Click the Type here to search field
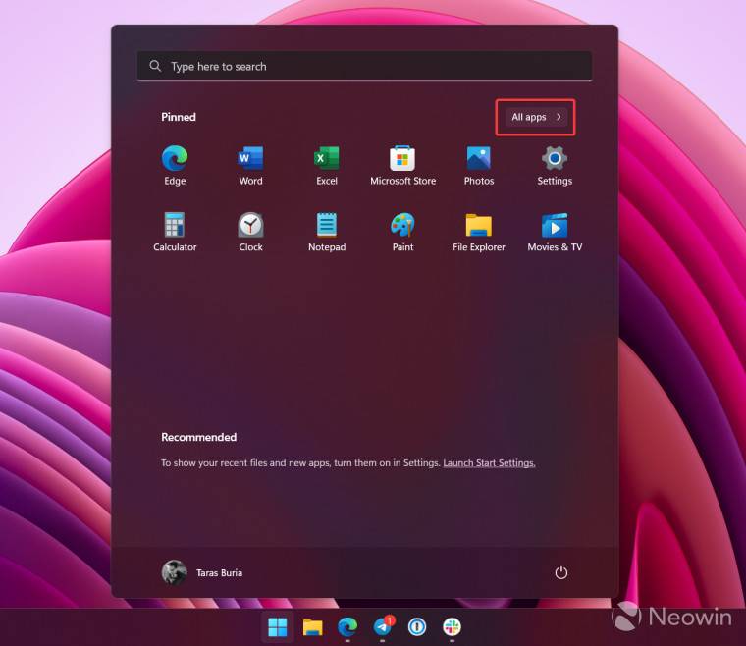This screenshot has height=646, width=746. 364,66
